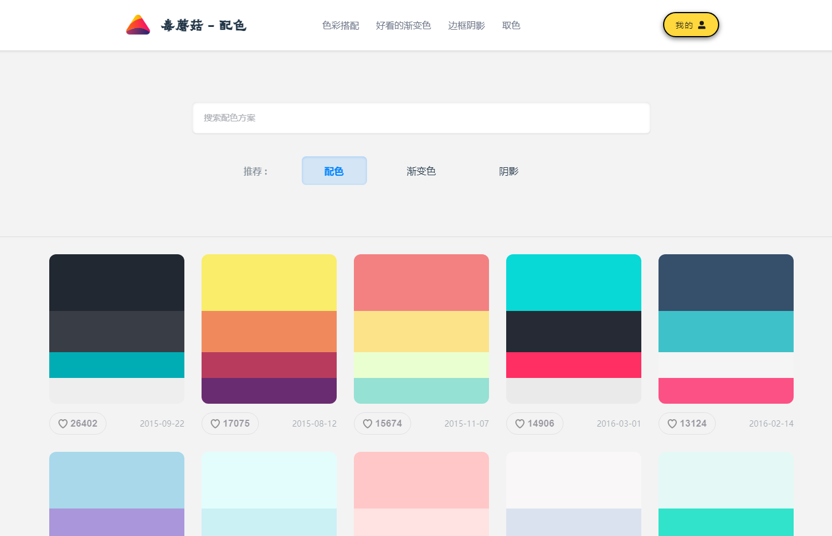Like the palette with 15674 likes

pos(383,424)
